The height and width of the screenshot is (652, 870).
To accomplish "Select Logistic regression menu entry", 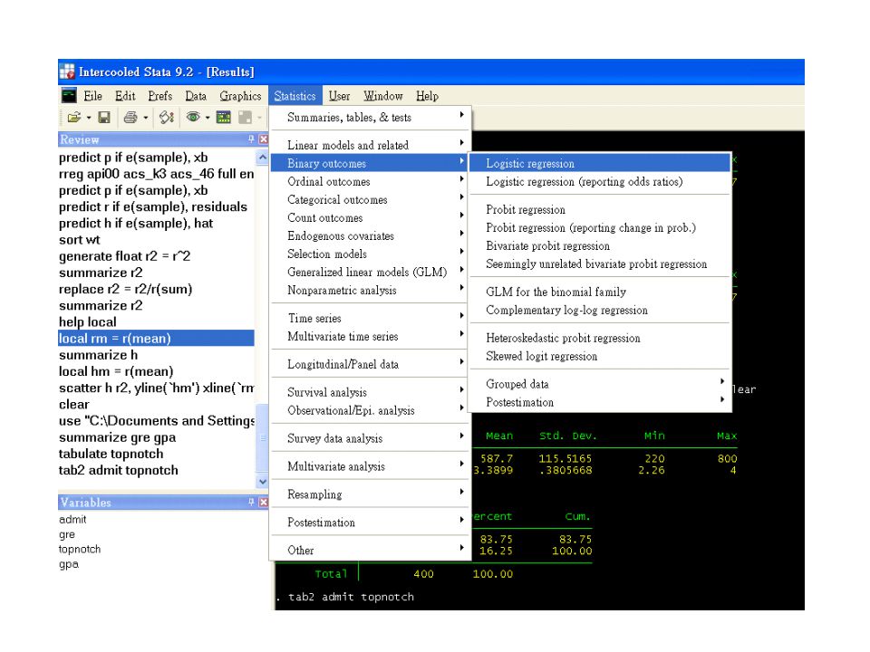I will click(x=600, y=163).
